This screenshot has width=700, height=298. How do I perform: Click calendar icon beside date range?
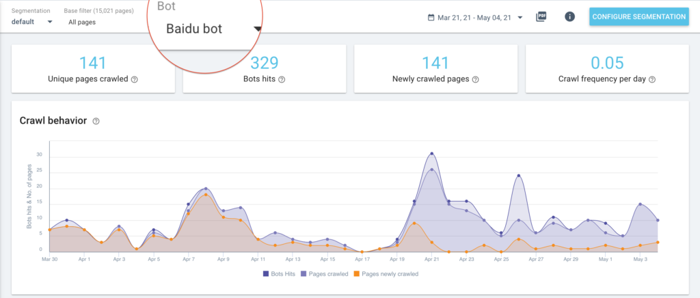coord(431,18)
